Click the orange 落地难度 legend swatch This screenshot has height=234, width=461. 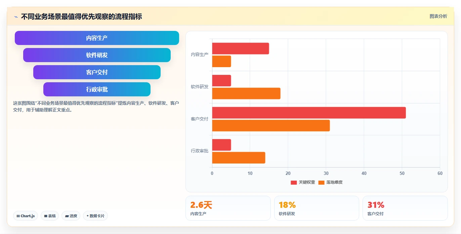point(321,182)
